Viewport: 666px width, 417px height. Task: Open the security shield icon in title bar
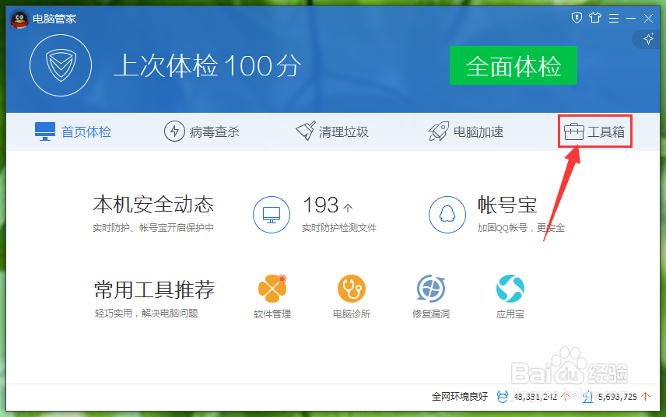click(x=577, y=18)
